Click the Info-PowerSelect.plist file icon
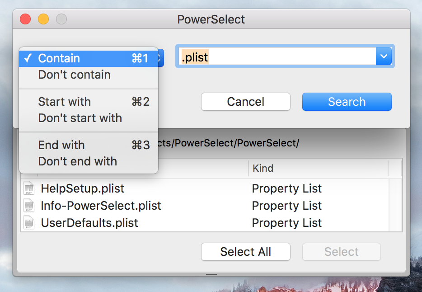The width and height of the screenshot is (422, 292). [x=29, y=206]
